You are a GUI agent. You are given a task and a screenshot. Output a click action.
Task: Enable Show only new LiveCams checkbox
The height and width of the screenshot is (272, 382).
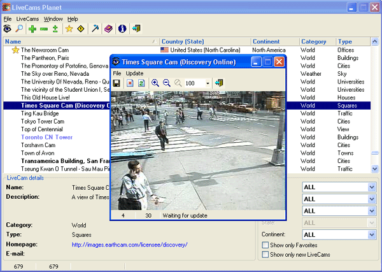point(265,254)
